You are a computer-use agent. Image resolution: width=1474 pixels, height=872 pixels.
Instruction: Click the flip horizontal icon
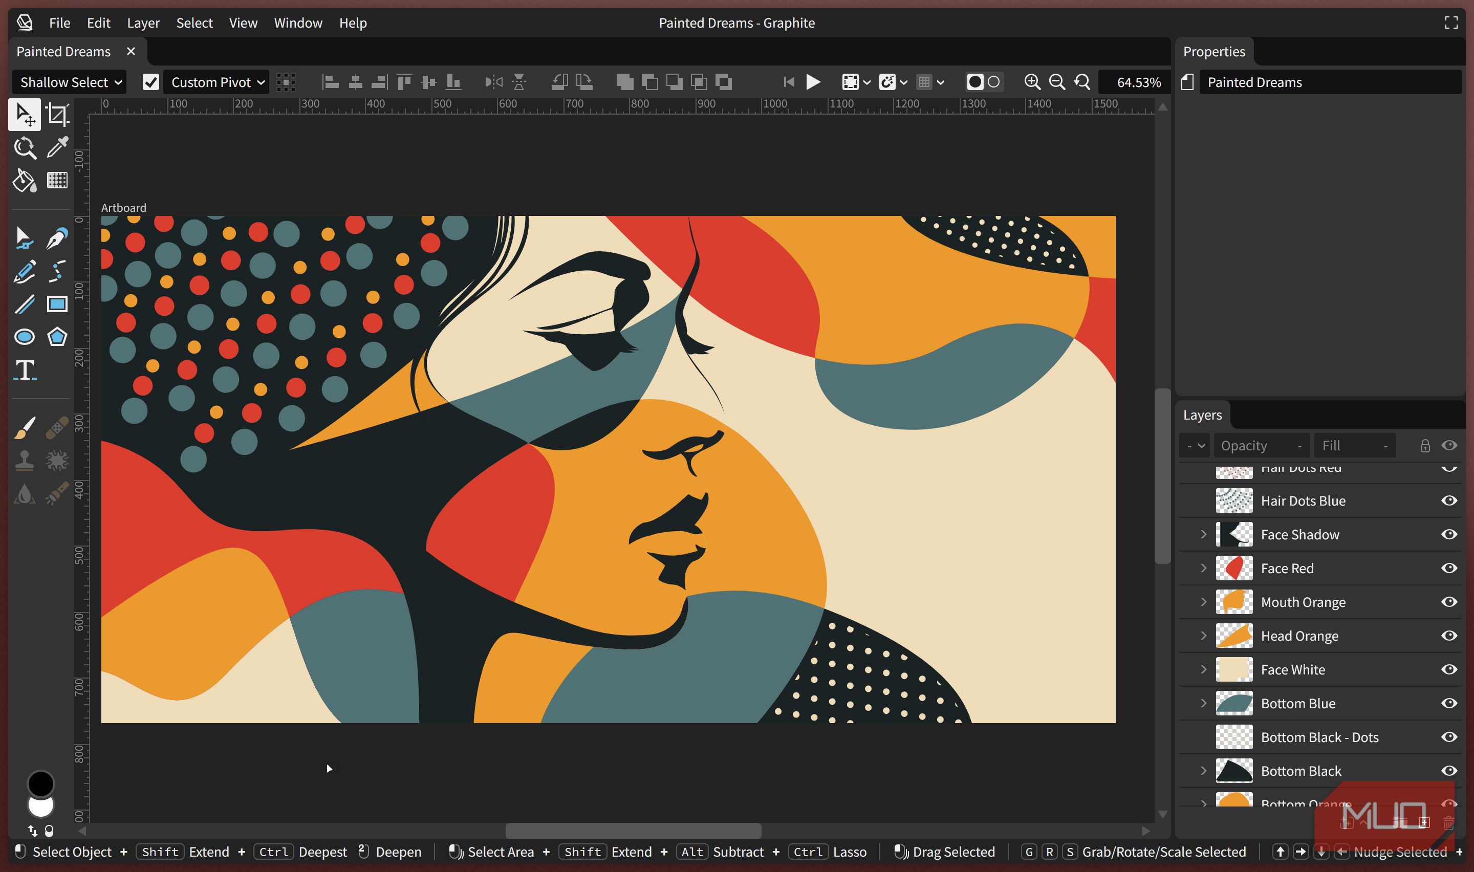[x=494, y=82]
